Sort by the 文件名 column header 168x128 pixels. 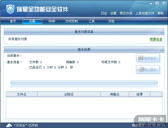coord(21,94)
